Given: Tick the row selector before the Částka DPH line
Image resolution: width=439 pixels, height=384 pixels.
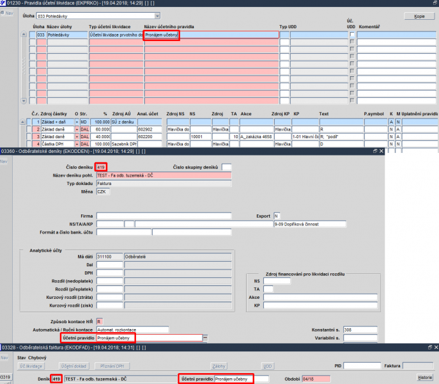Looking at the screenshot, I should (x=29, y=144).
